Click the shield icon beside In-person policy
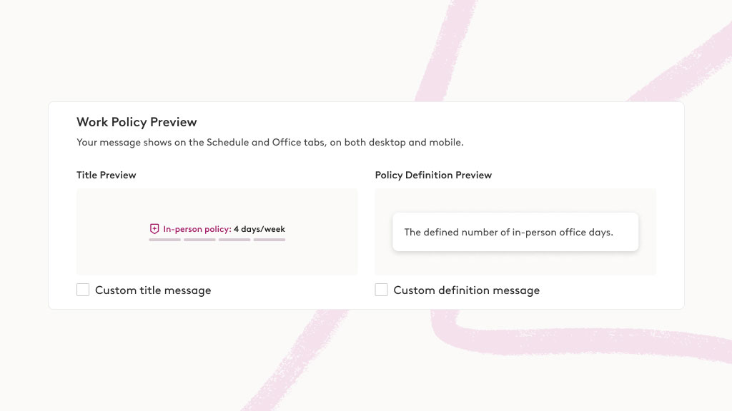 coord(154,229)
